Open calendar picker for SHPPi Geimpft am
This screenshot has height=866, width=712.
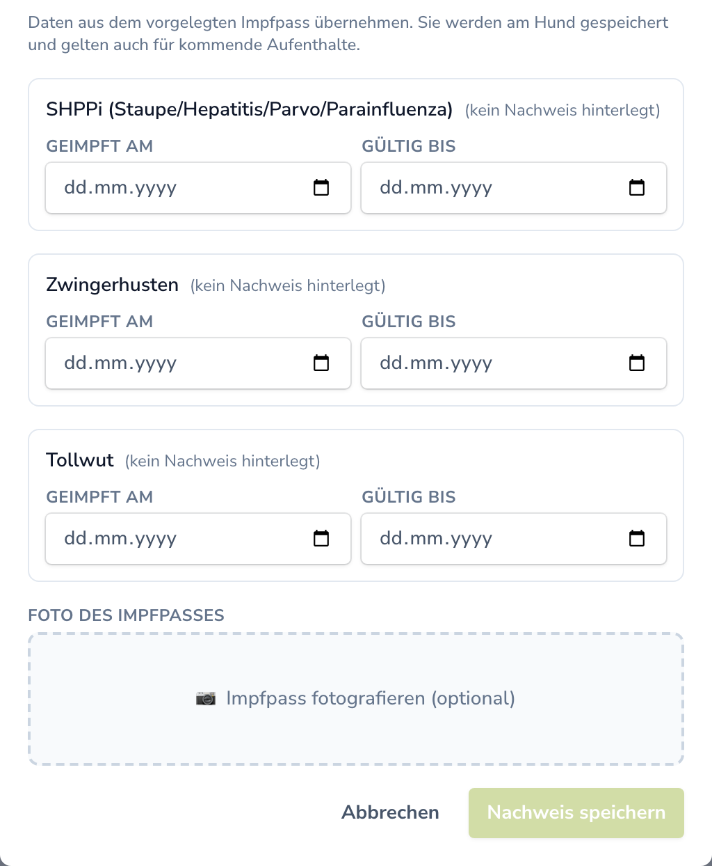(x=321, y=187)
